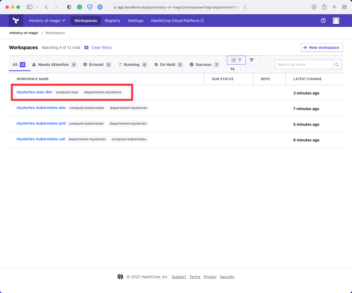Select the All 12 tab

point(19,65)
